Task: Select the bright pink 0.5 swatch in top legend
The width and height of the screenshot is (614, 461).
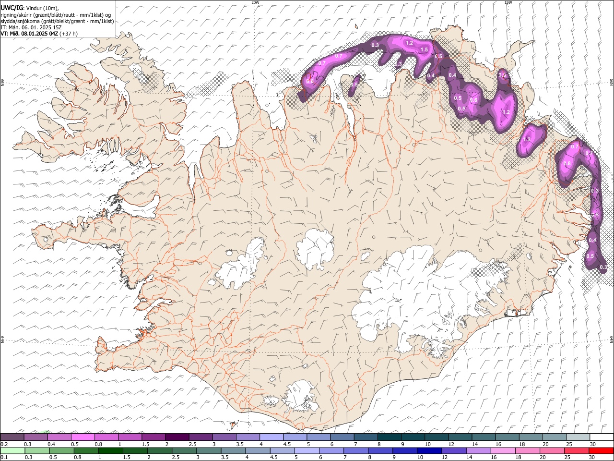Action: tap(83, 437)
